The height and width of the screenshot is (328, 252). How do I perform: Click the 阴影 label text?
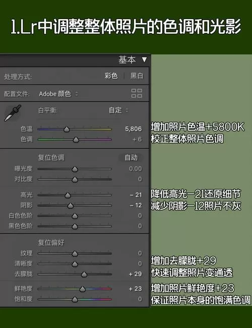tap(26, 205)
